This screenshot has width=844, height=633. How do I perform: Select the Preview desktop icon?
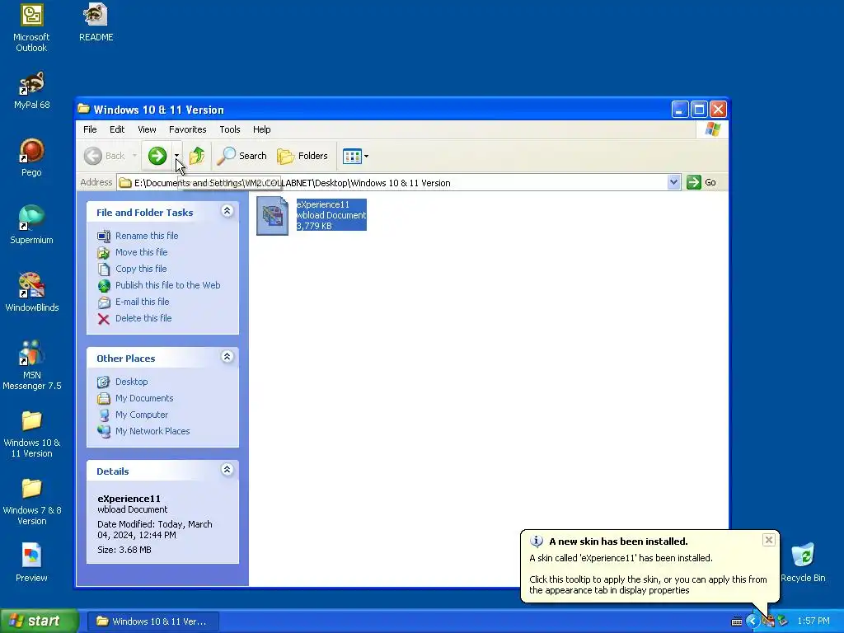click(x=32, y=563)
